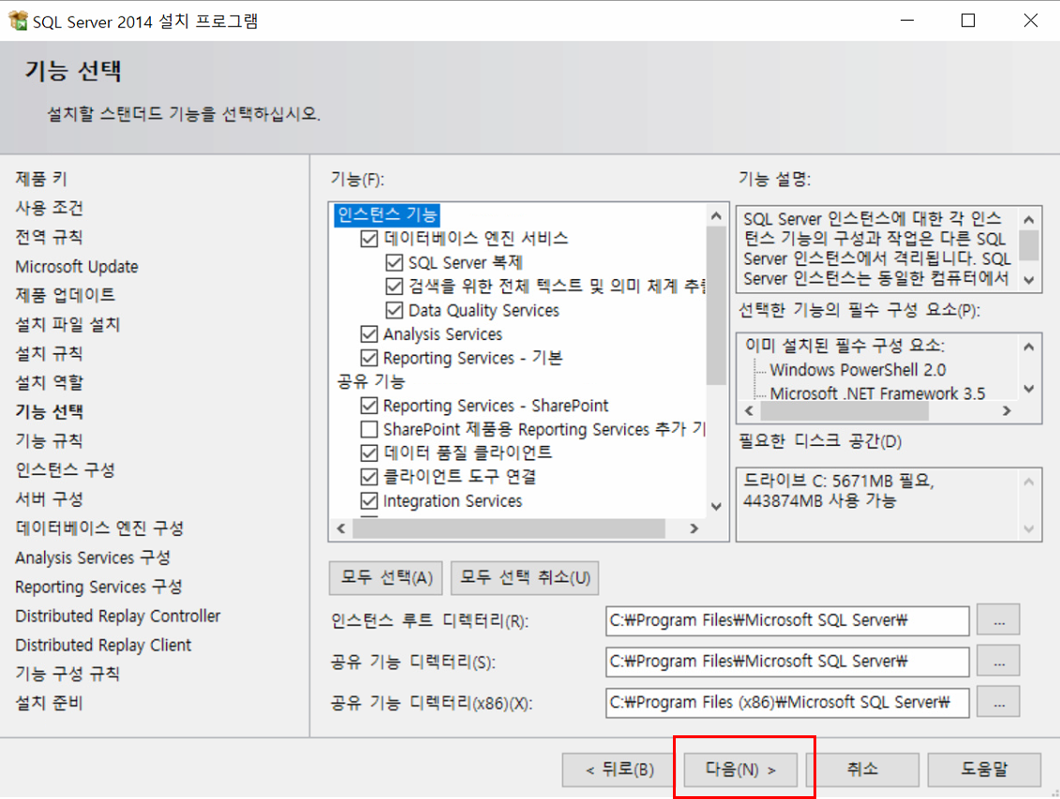Browse for 공유 기능 디렉터리(x86) folder
The width and height of the screenshot is (1060, 799).
998,703
